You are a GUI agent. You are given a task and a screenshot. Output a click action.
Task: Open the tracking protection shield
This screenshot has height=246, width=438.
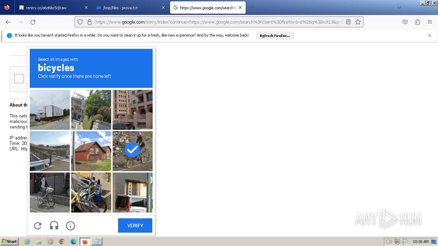tap(80, 22)
